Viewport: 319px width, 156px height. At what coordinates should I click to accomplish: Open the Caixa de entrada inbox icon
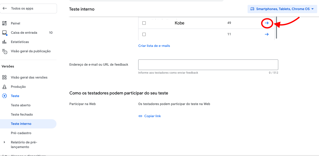click(4, 32)
